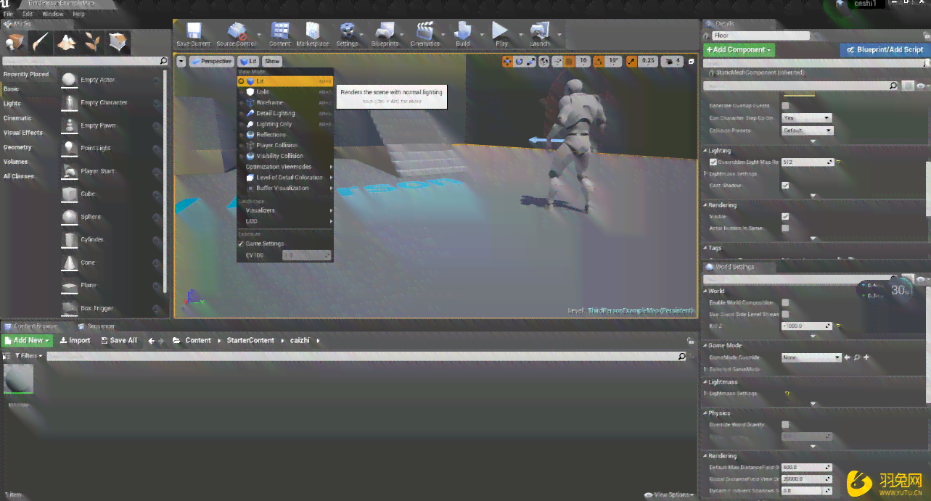Select Geometry Editing mode icon
Image resolution: width=931 pixels, height=501 pixels.
119,42
